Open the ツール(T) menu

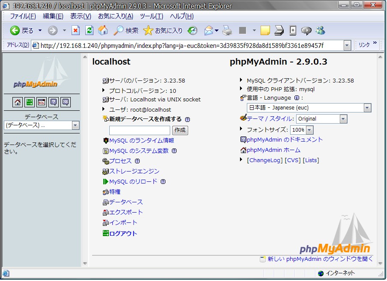click(x=152, y=16)
